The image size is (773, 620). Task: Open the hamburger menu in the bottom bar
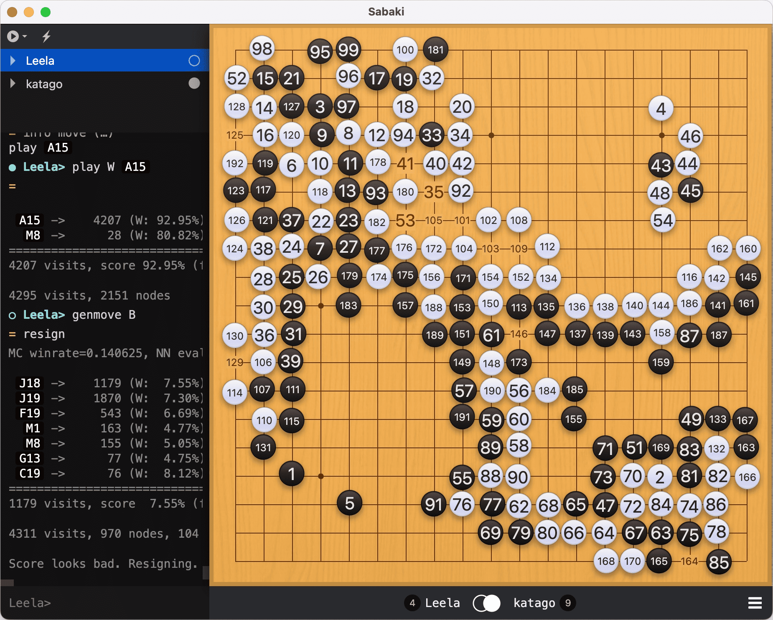(755, 603)
